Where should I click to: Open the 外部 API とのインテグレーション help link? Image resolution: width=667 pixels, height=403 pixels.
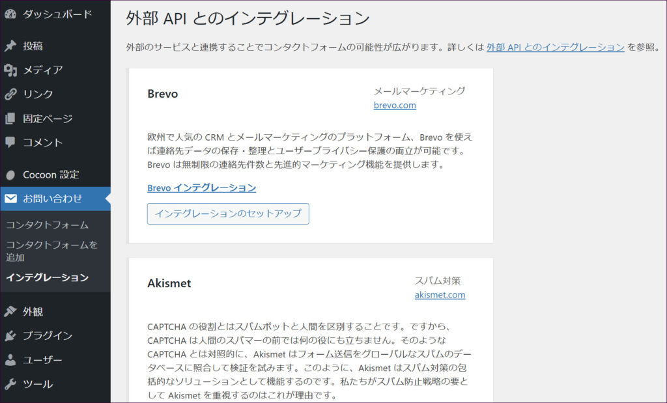(x=555, y=47)
